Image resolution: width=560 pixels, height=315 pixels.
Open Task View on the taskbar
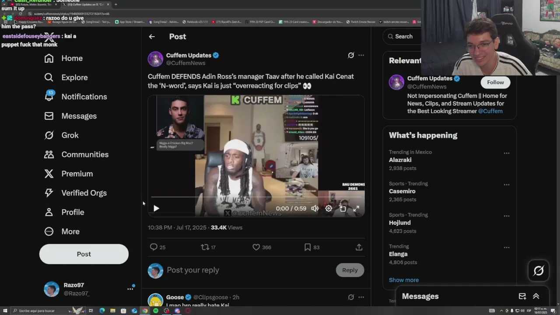click(91, 311)
